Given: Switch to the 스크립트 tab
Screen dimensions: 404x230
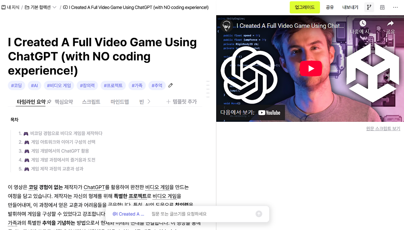Looking at the screenshot, I should tap(91, 102).
